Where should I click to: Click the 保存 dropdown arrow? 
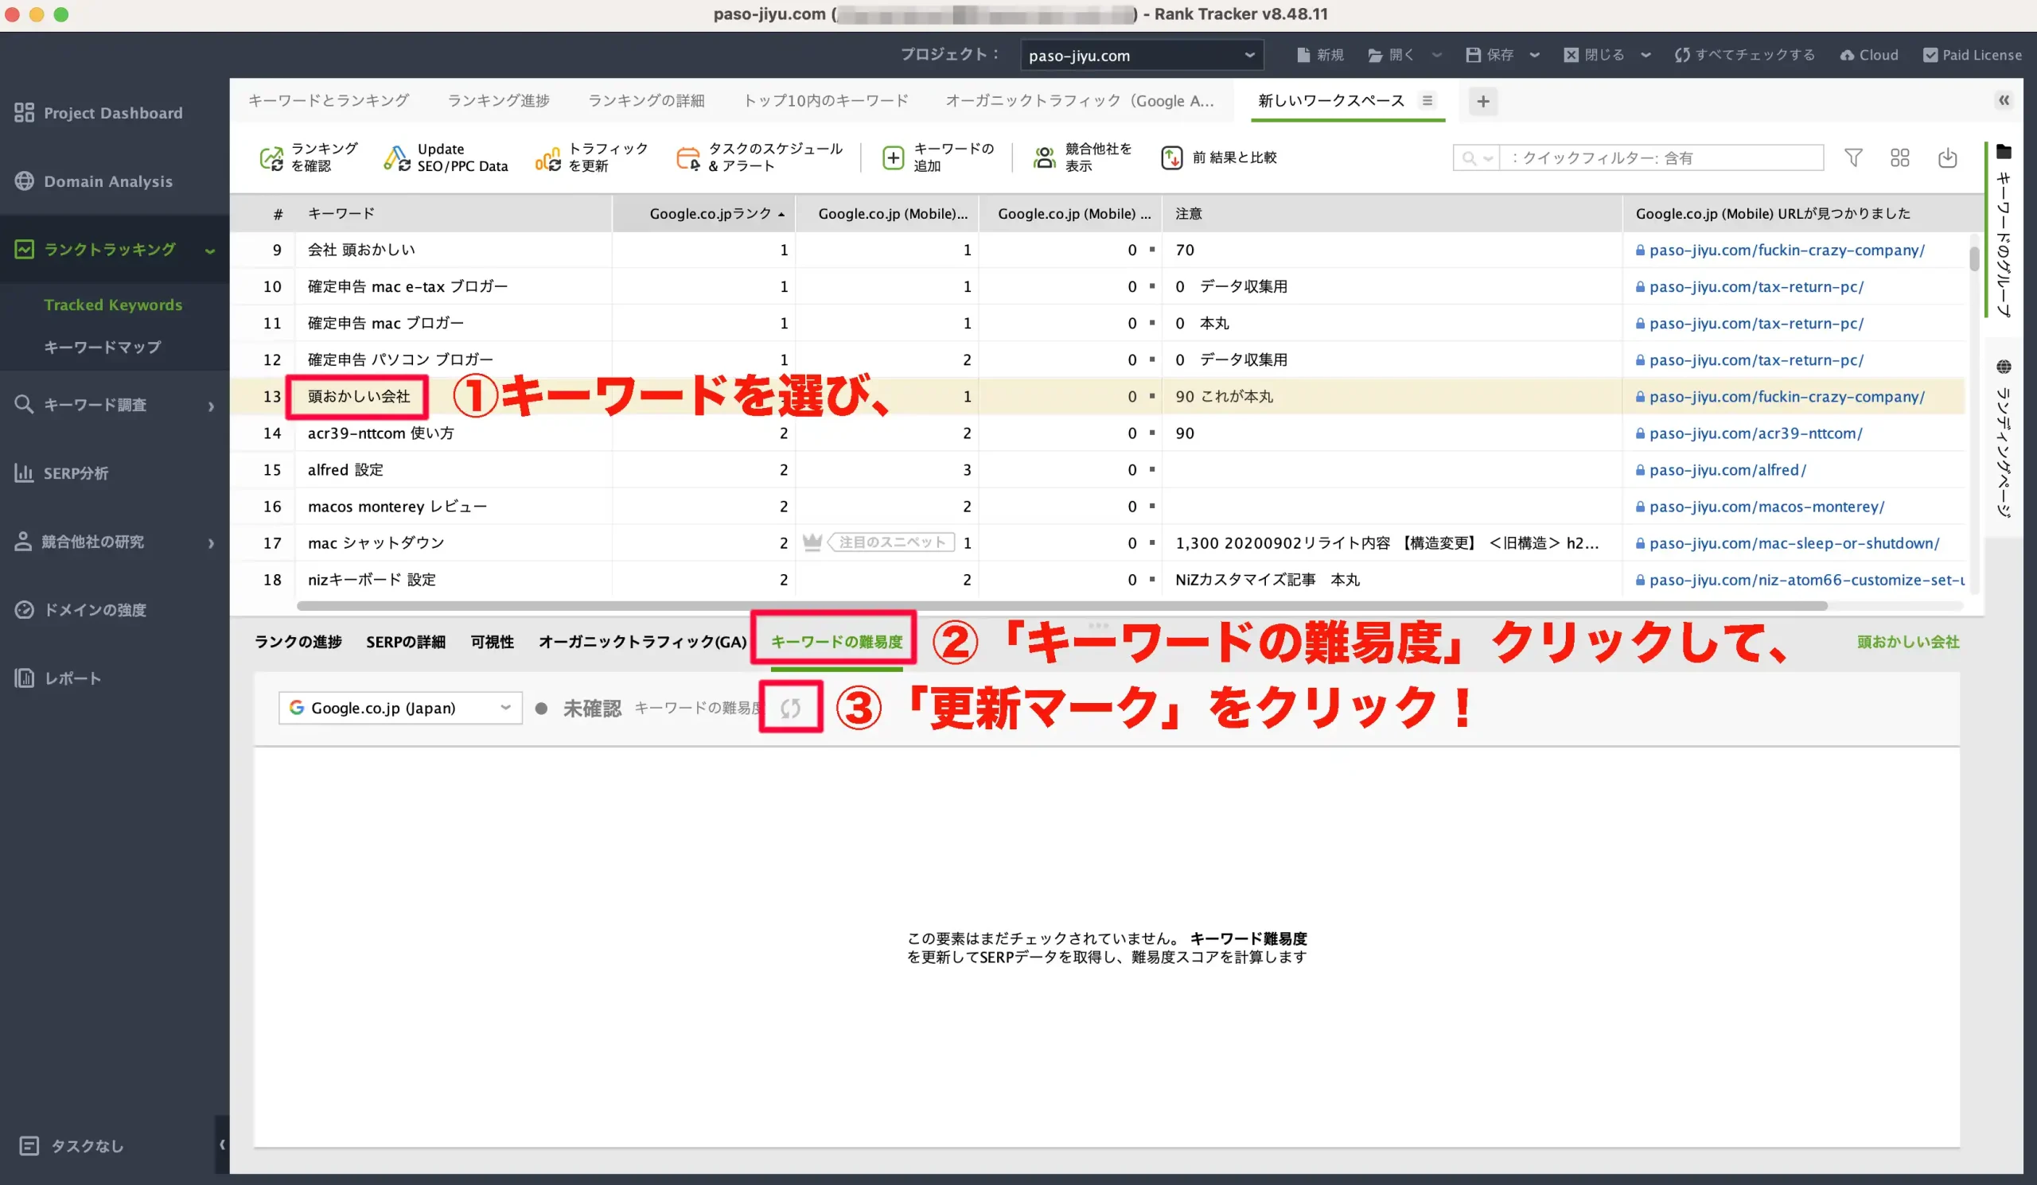pyautogui.click(x=1537, y=55)
